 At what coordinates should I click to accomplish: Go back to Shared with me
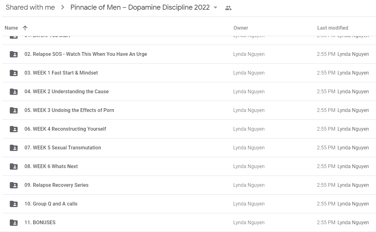tap(30, 7)
